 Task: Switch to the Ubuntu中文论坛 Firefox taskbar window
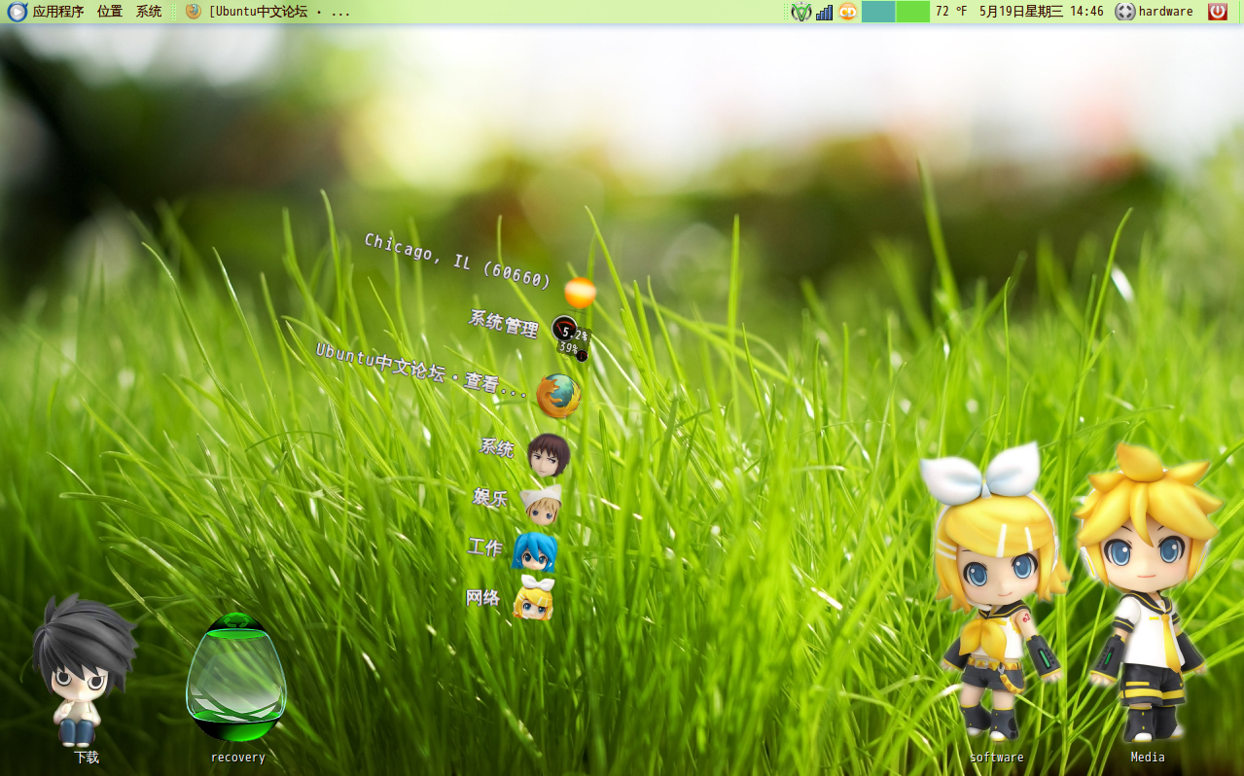(x=268, y=12)
